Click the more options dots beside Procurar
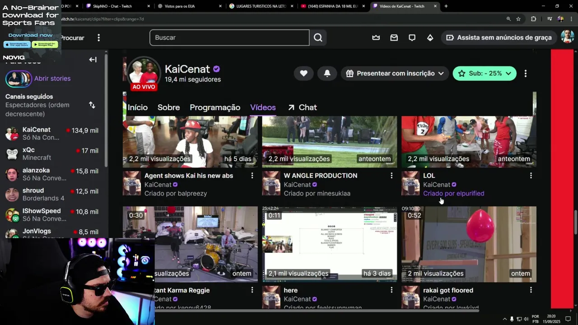 98,37
